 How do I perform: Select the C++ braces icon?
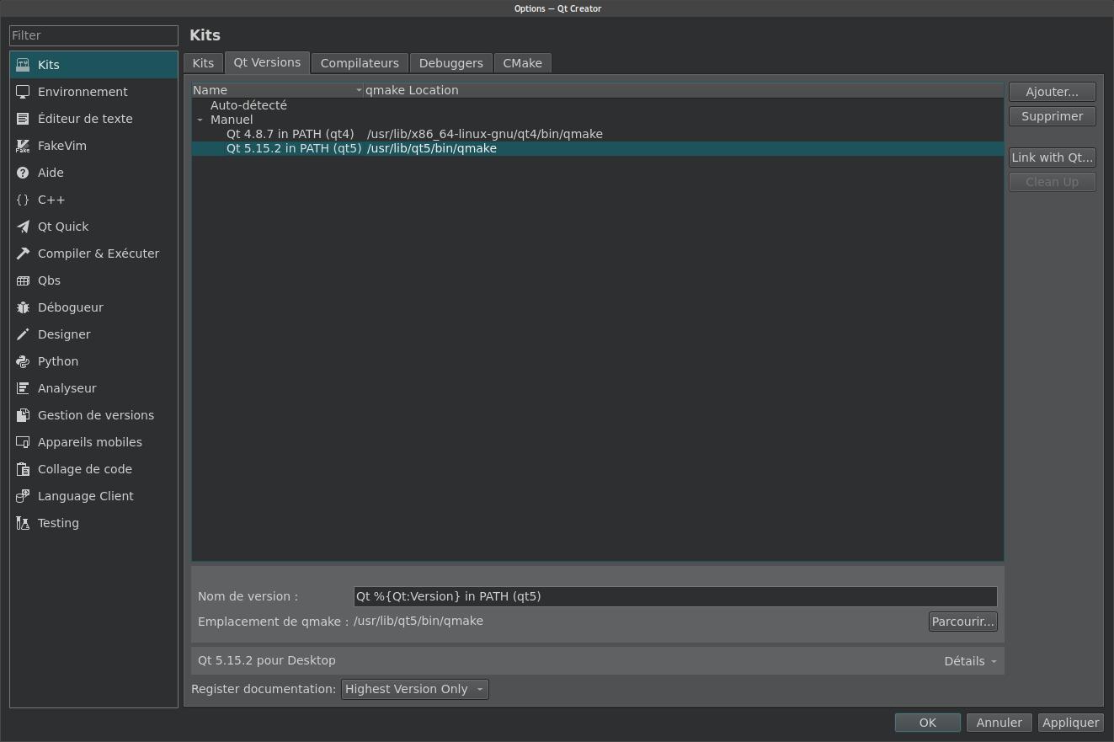pos(23,200)
